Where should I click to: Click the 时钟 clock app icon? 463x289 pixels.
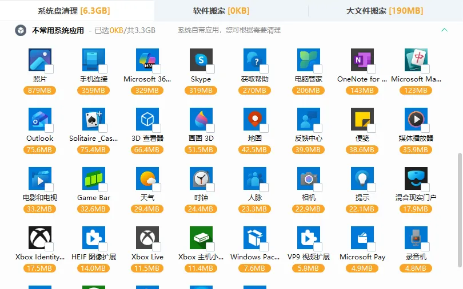coord(201,178)
